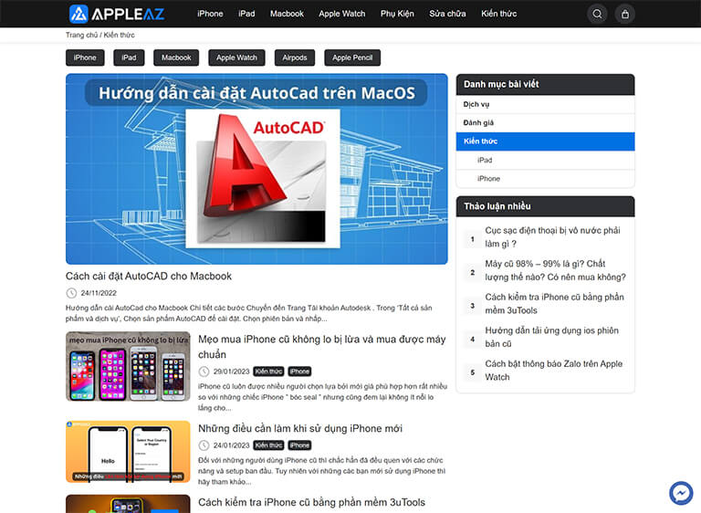Open thumbnail of iPhone mới Hello article
The width and height of the screenshot is (701, 513).
click(x=128, y=452)
